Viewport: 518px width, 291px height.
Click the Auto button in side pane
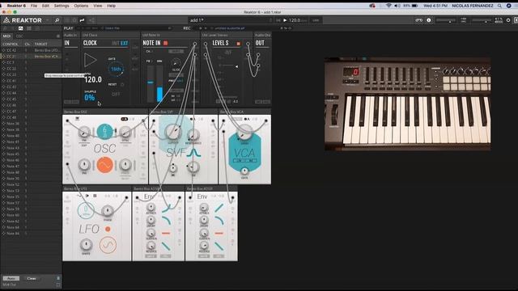coord(11,278)
